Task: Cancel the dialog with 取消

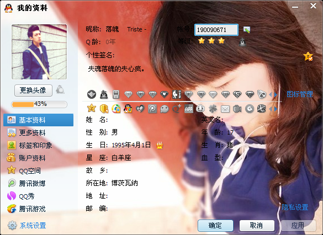Action: (257, 226)
